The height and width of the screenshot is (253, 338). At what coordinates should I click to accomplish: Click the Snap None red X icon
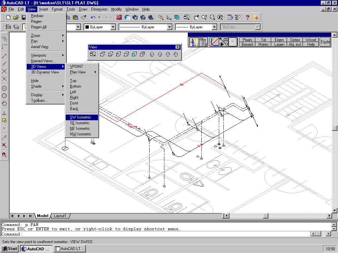(4, 145)
